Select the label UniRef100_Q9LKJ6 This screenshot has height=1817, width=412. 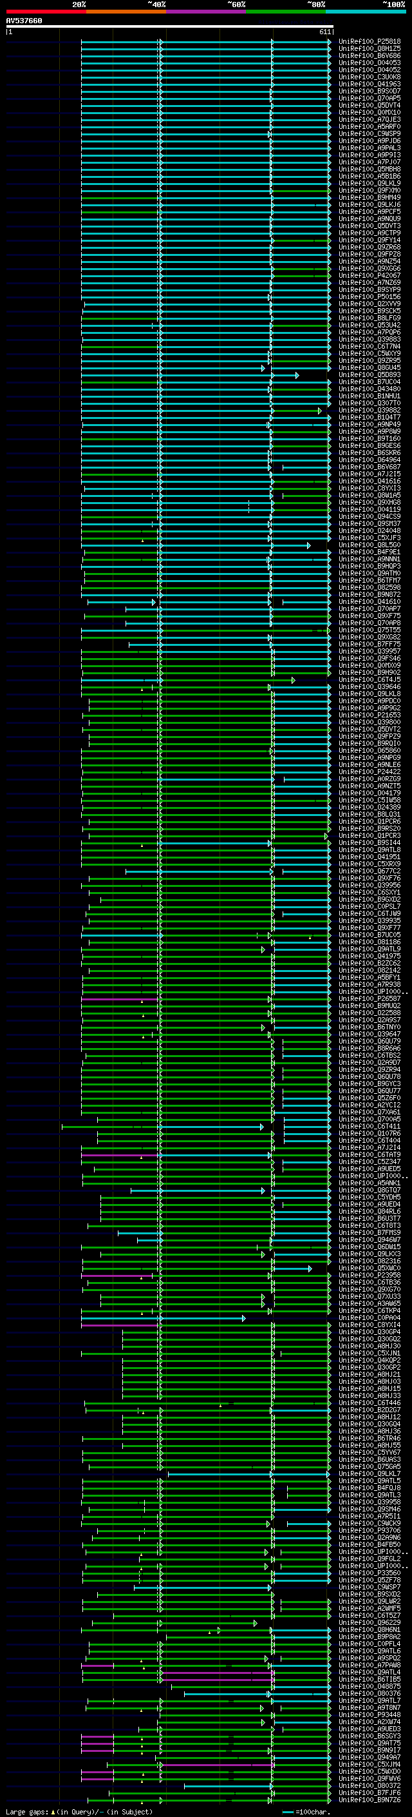[x=370, y=204]
